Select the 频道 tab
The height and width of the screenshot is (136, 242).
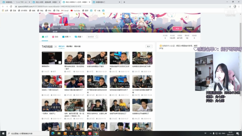[x=79, y=37]
